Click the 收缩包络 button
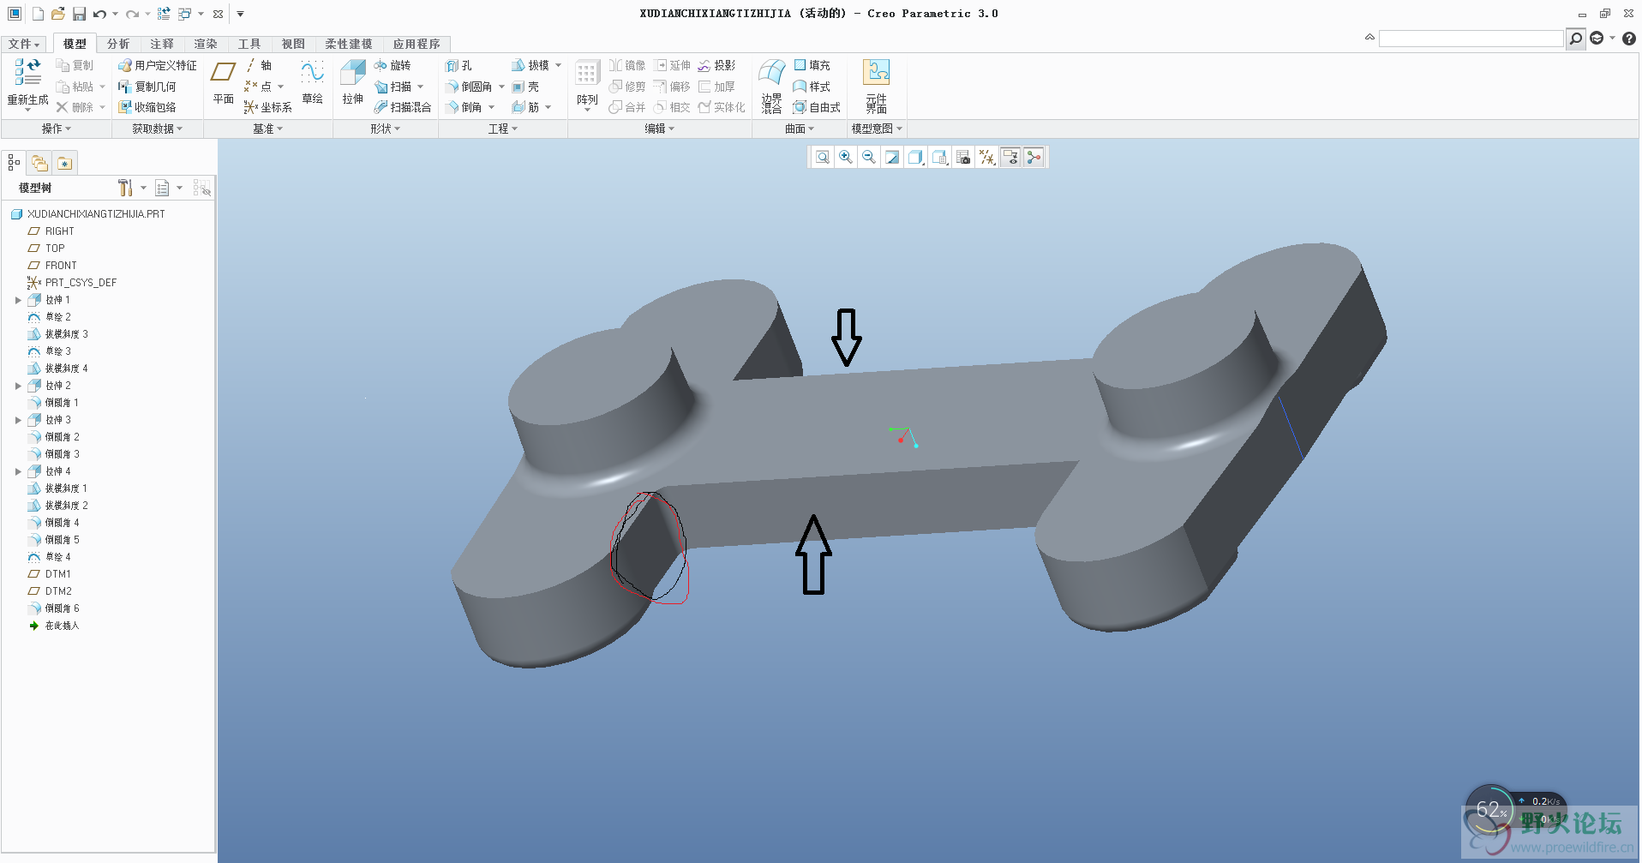The width and height of the screenshot is (1642, 863). tap(147, 107)
